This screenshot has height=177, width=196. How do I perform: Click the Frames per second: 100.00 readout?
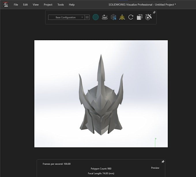pyautogui.click(x=56, y=164)
